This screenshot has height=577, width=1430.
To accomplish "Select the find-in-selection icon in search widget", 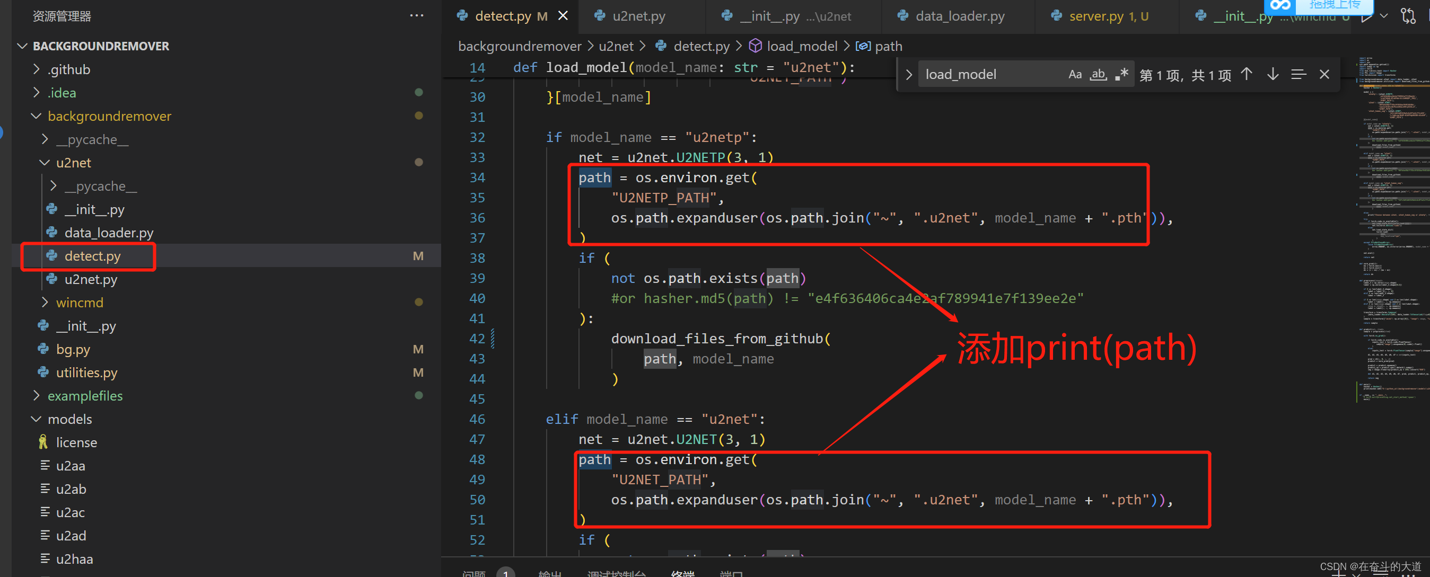I will [x=1300, y=74].
